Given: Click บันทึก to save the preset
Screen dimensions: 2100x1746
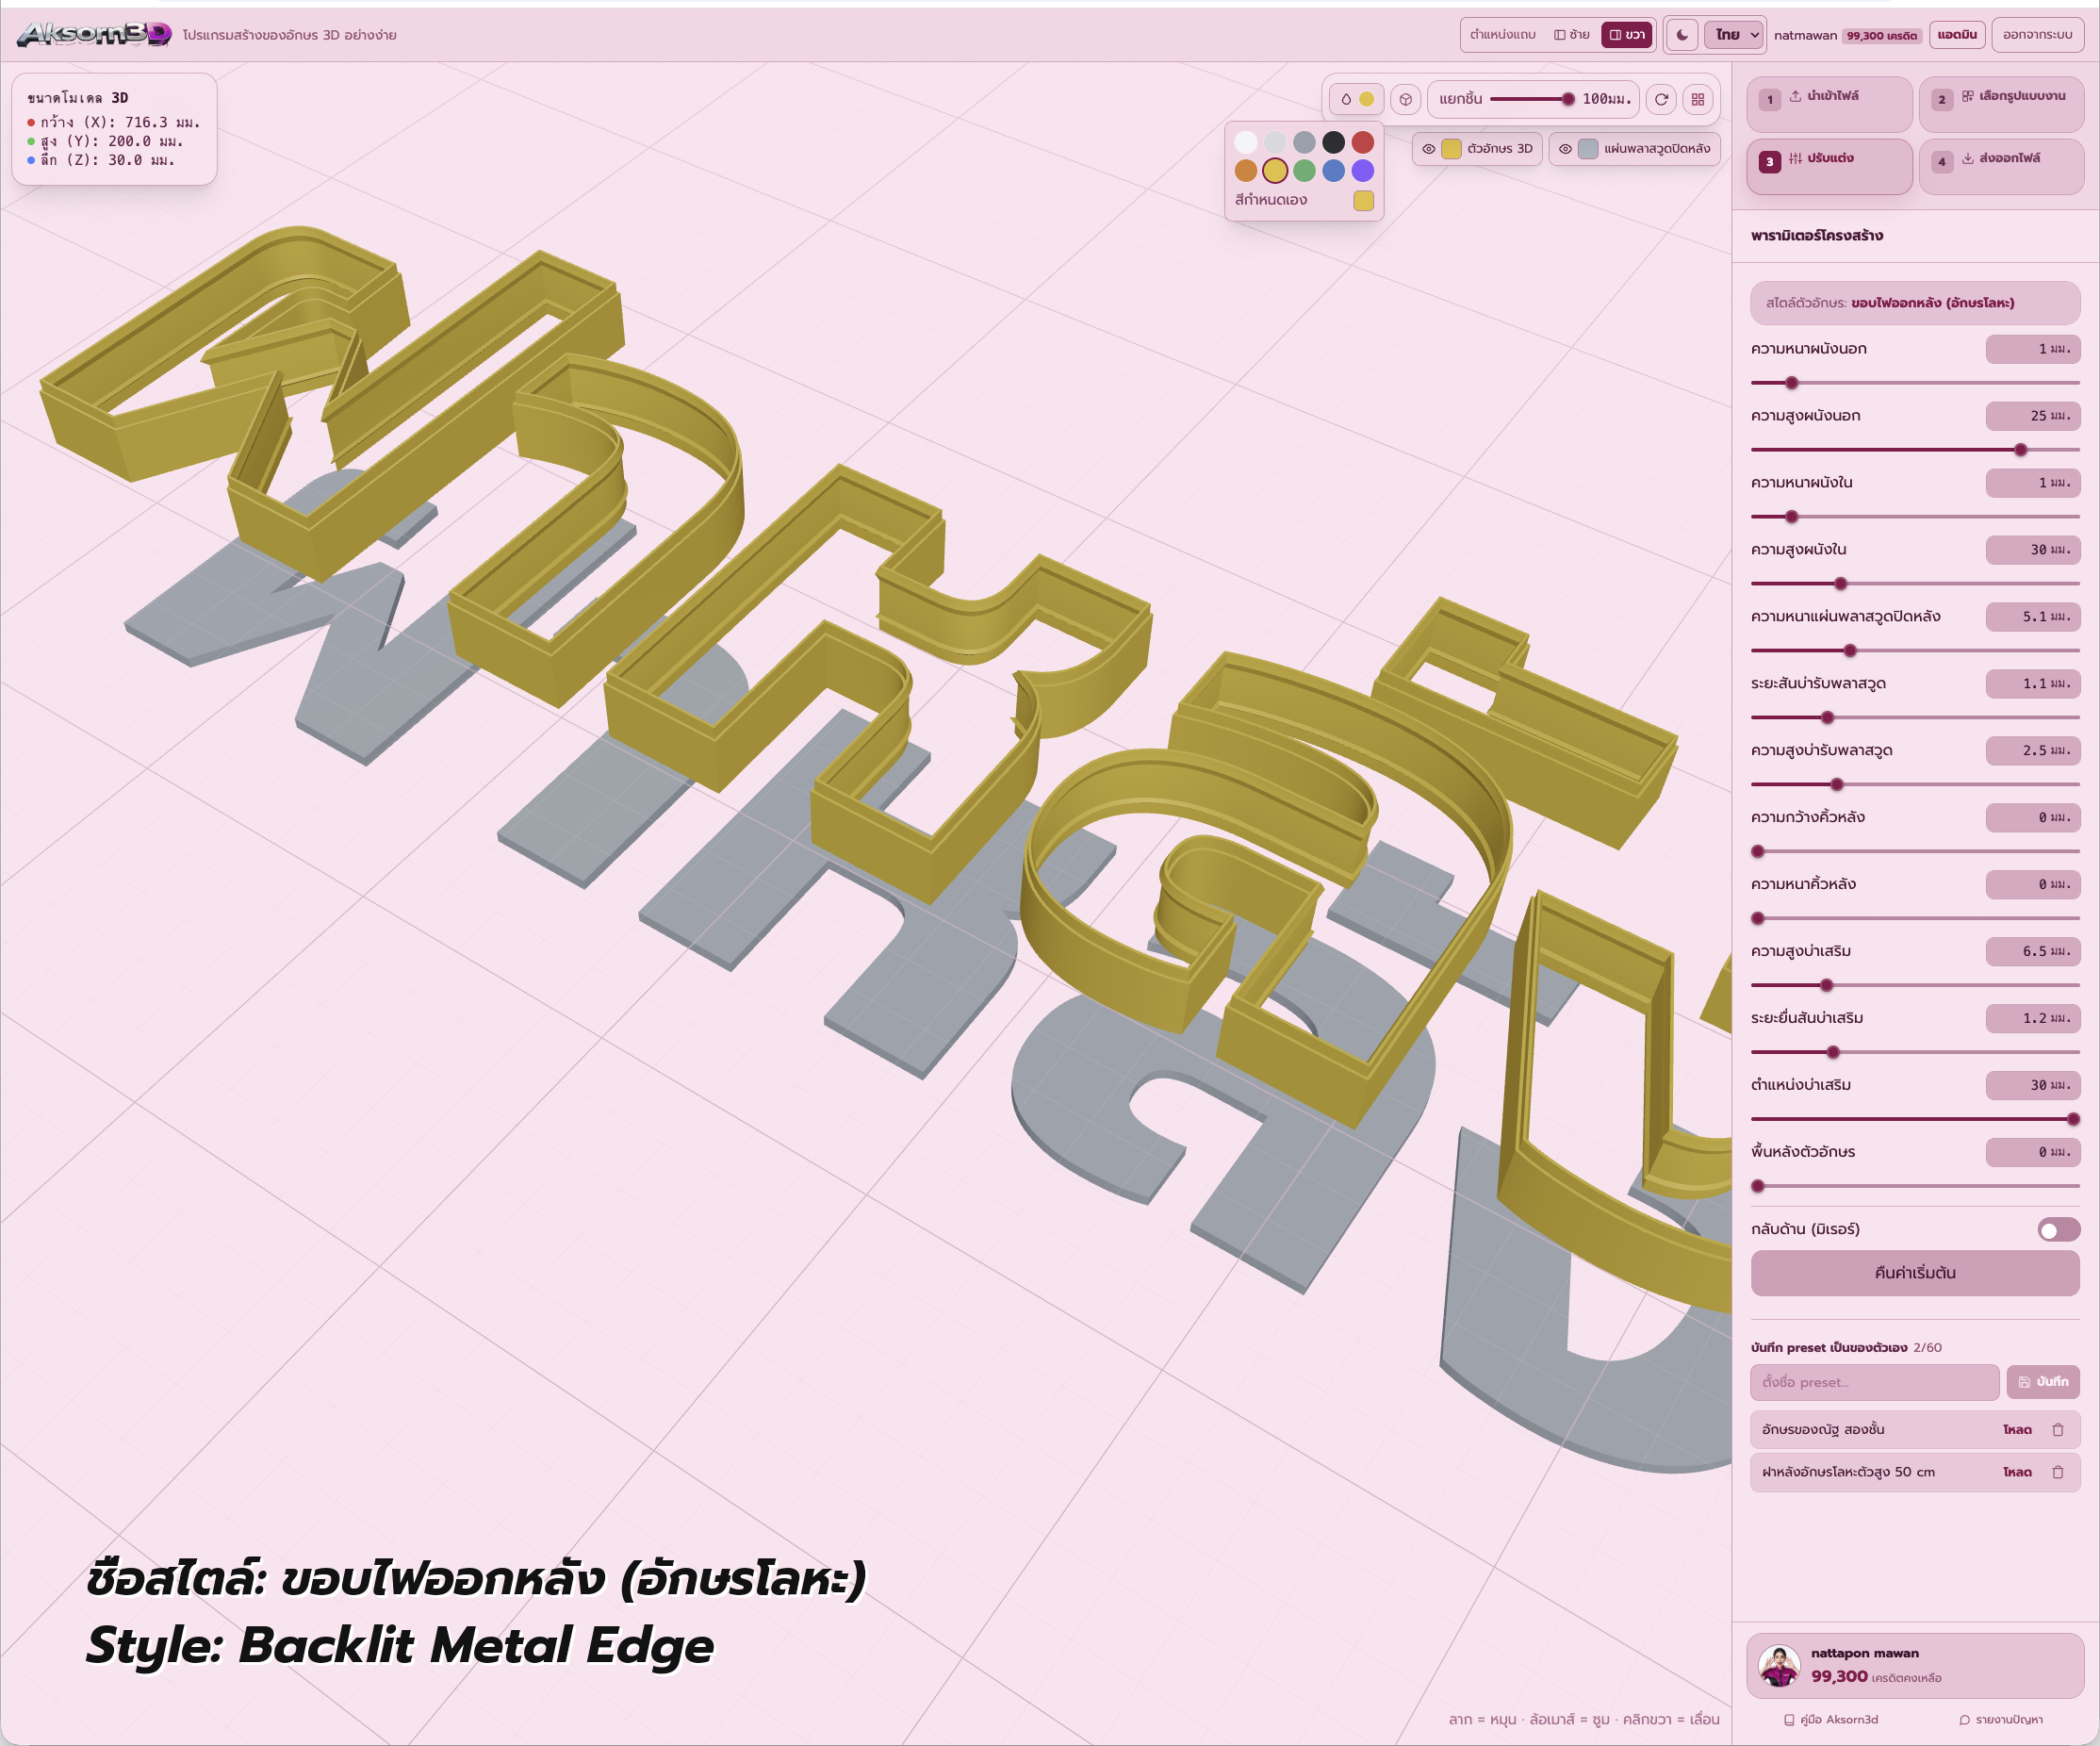Looking at the screenshot, I should 2043,1382.
